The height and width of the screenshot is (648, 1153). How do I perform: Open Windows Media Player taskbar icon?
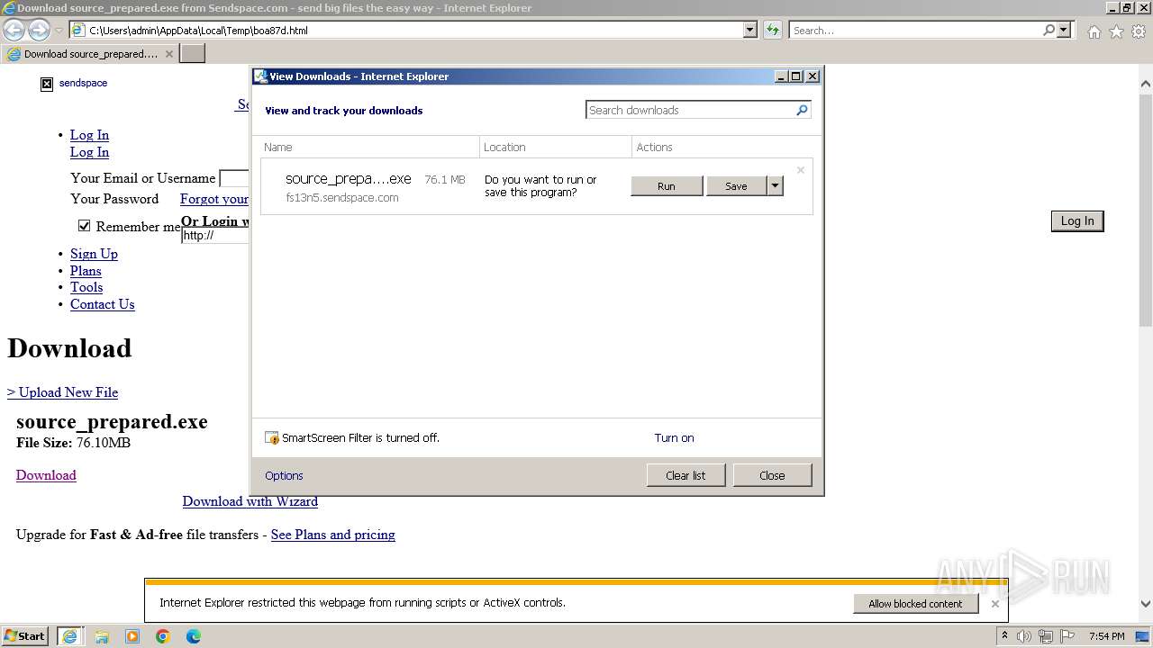click(132, 636)
